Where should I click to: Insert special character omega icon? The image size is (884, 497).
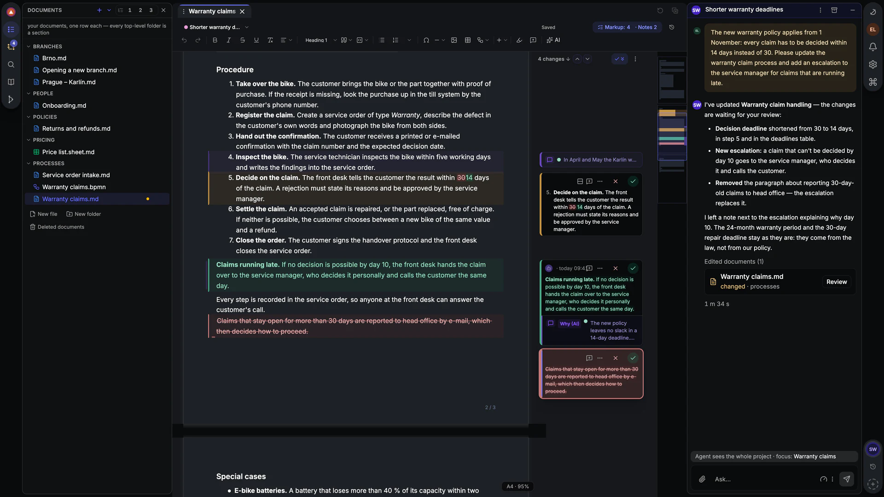426,40
